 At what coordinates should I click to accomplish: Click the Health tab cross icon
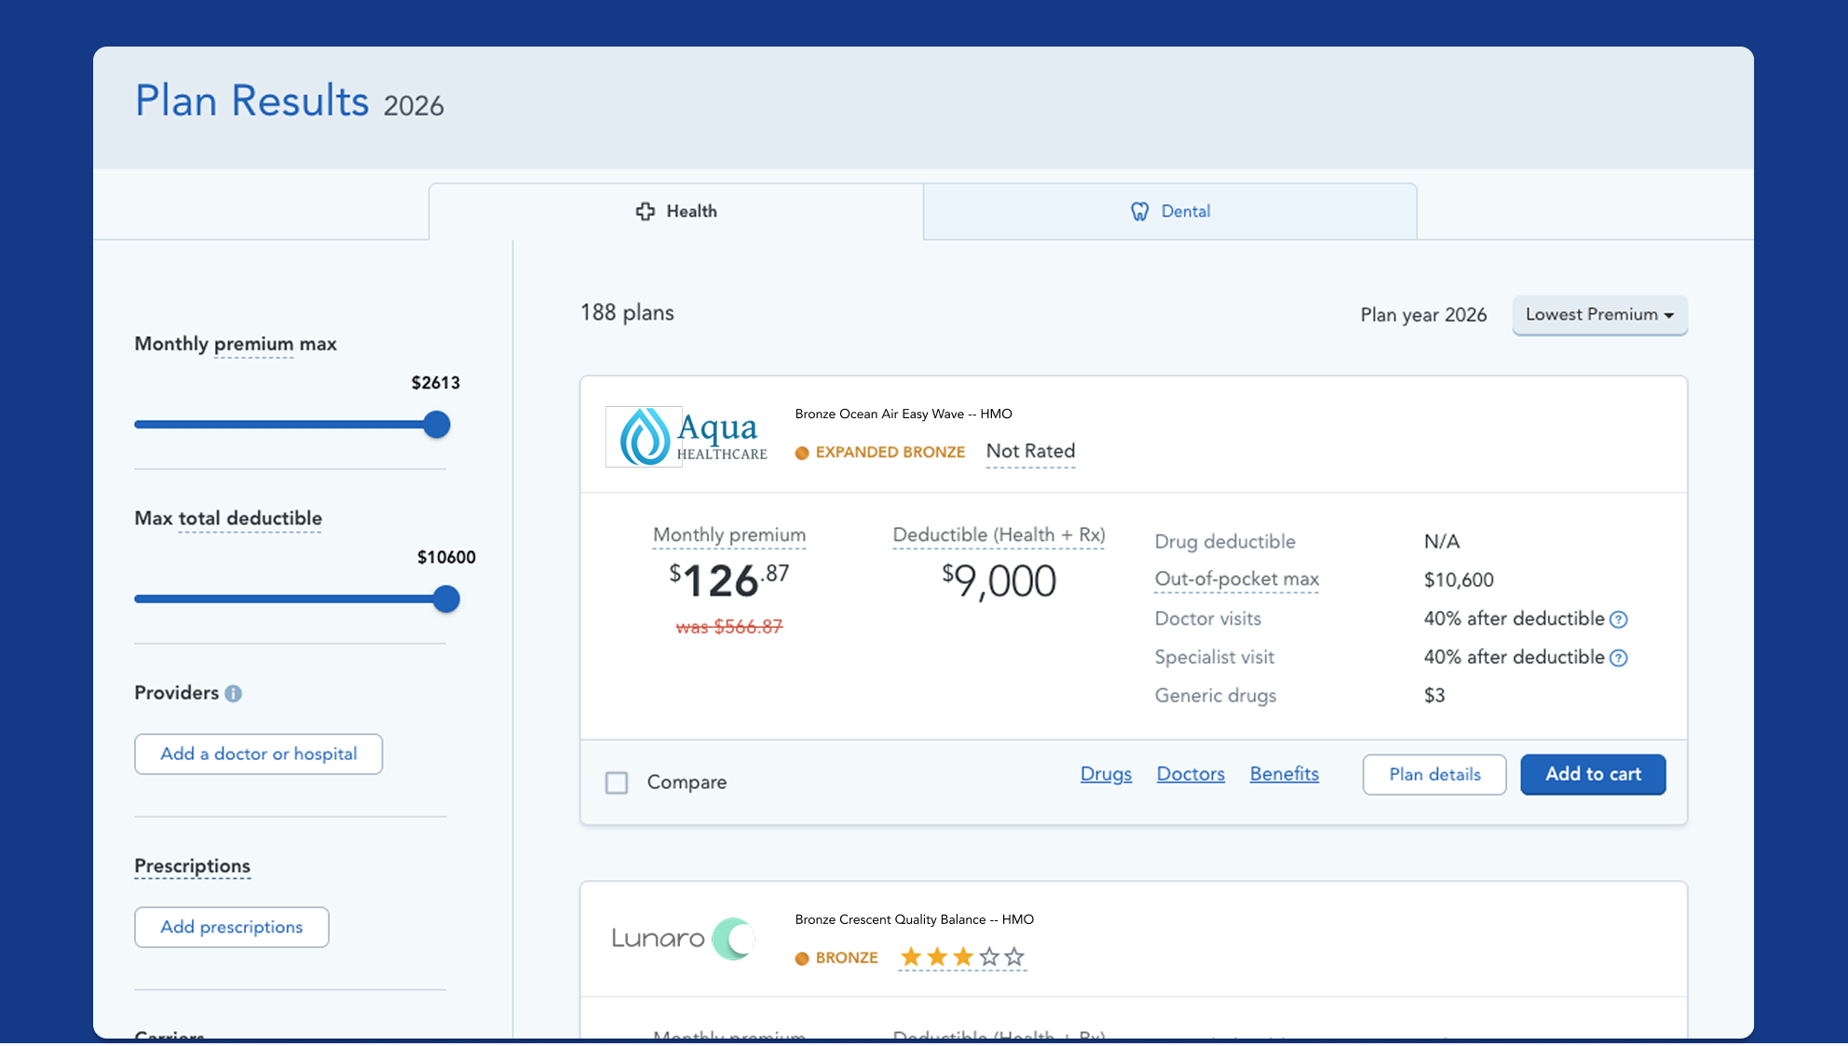(645, 211)
